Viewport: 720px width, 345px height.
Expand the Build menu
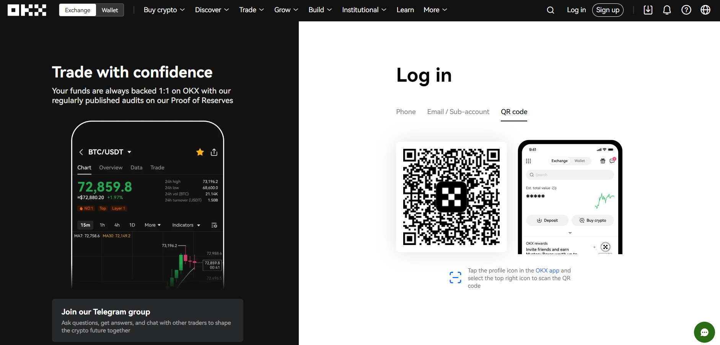coord(320,10)
